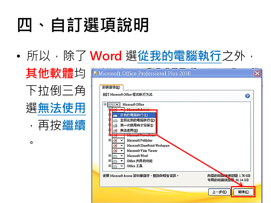
Task: Click red X icon beside SharePoint Workspace
Action: (115, 146)
